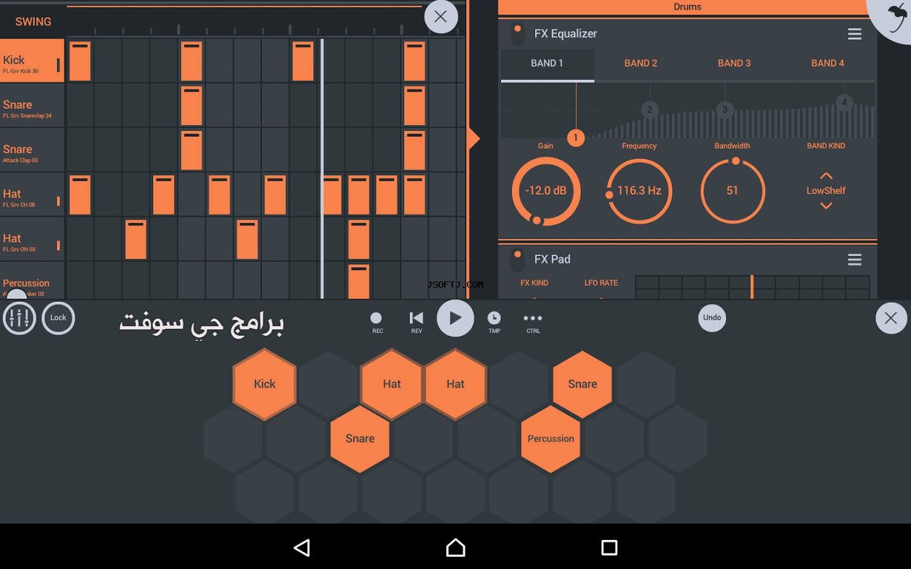
Task: Switch to the BAND 4 tab
Action: 828,64
